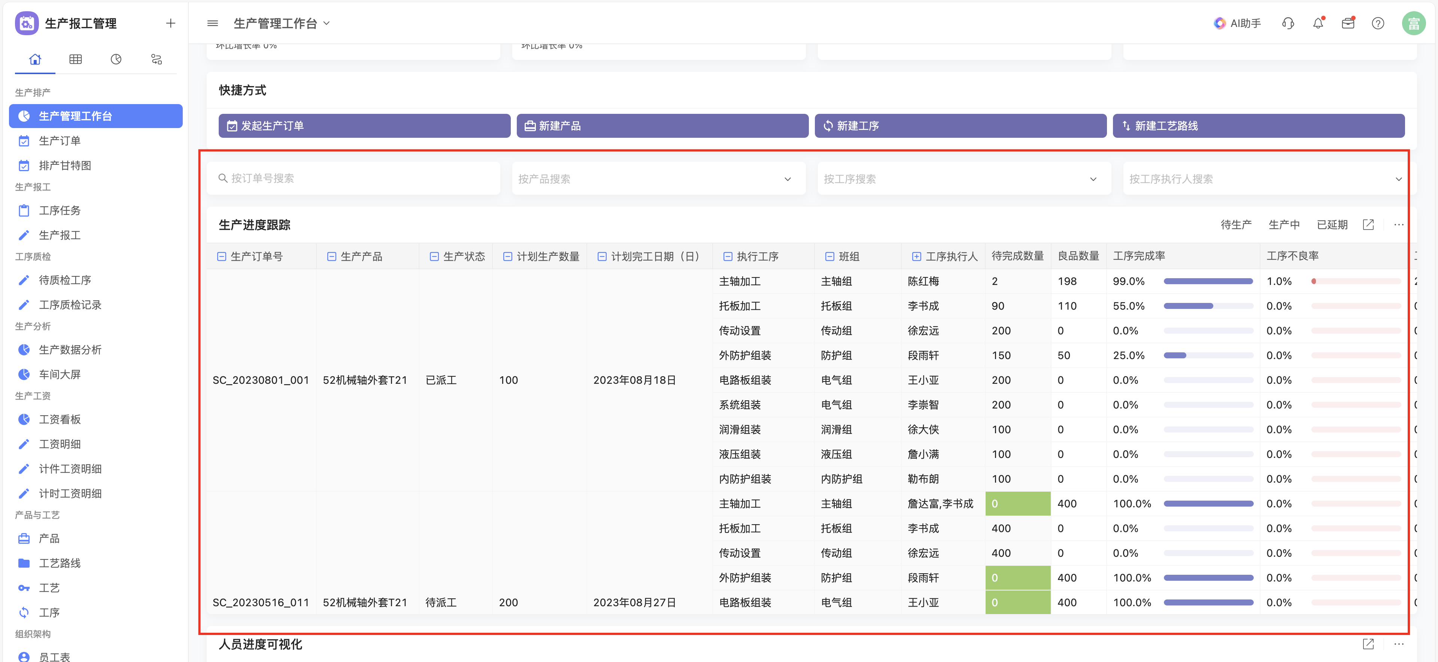The width and height of the screenshot is (1438, 662).
Task: Open the AI助手 assistant
Action: click(1238, 23)
